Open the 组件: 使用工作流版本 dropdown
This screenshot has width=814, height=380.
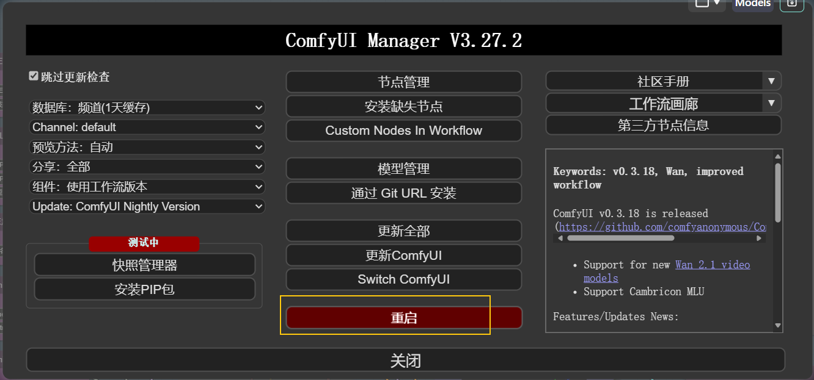coord(147,187)
